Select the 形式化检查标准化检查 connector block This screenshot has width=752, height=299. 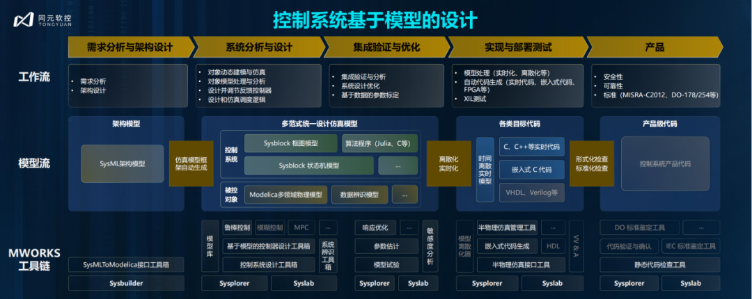pyautogui.click(x=592, y=163)
